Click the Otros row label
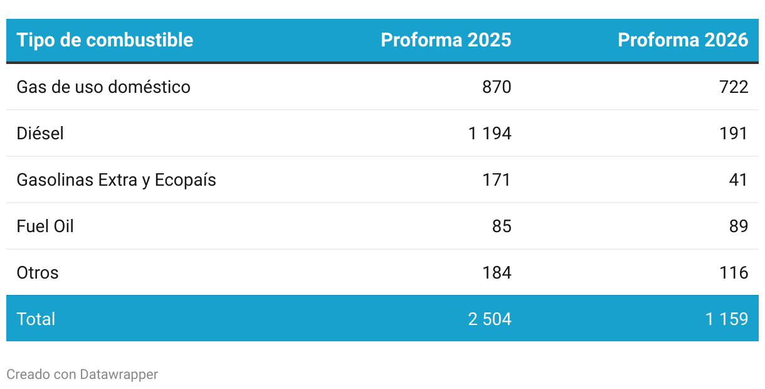The width and height of the screenshot is (765, 389). coord(38,272)
